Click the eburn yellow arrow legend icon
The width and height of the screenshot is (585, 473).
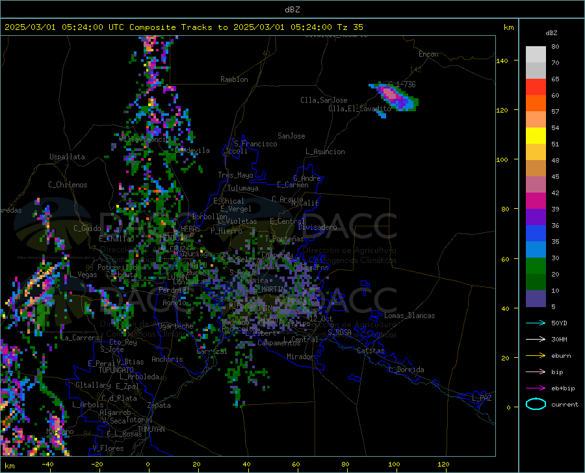pos(536,356)
